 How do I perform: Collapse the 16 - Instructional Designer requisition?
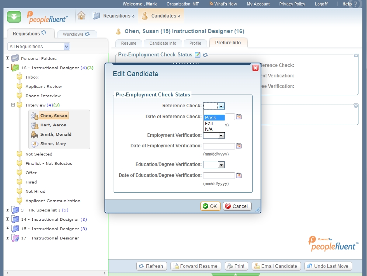[x=7, y=68]
